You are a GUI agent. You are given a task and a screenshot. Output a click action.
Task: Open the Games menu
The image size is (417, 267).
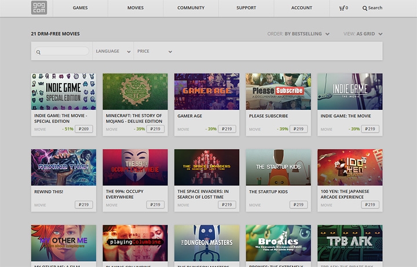pyautogui.click(x=81, y=8)
